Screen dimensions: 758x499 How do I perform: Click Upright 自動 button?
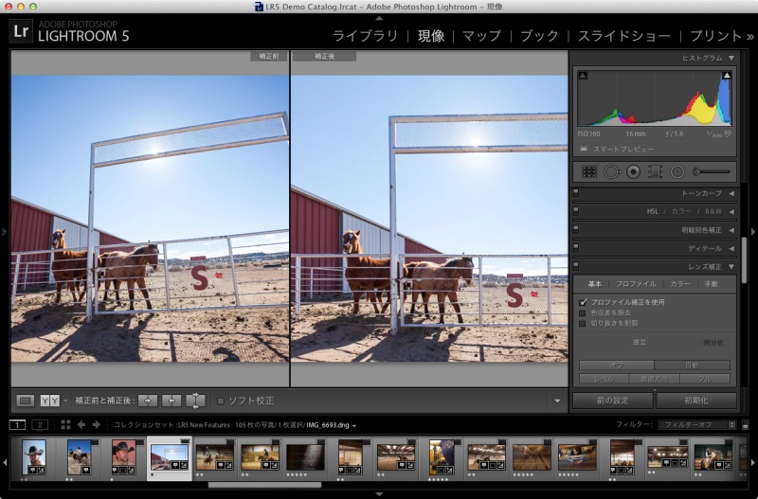pyautogui.click(x=692, y=365)
